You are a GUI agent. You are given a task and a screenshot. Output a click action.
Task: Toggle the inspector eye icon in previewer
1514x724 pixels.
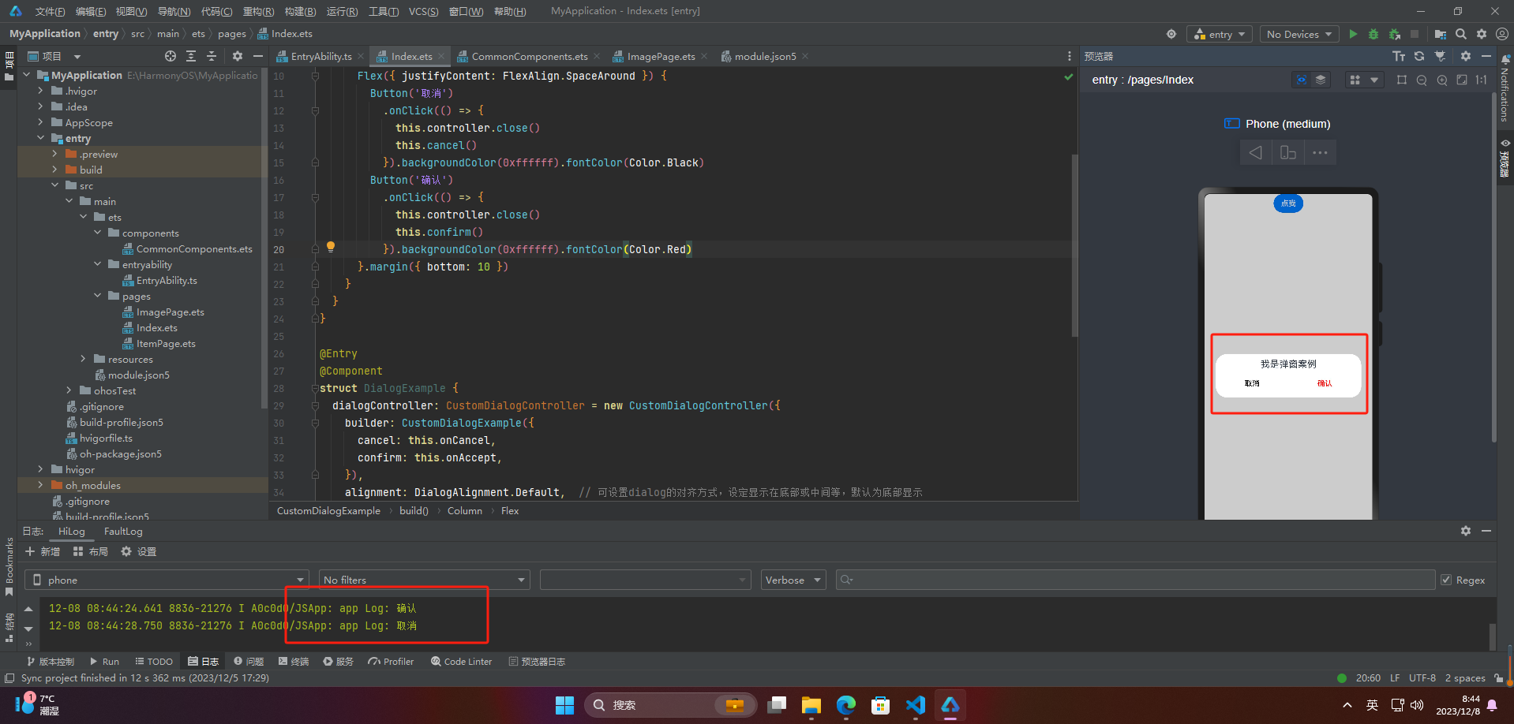tap(1302, 80)
